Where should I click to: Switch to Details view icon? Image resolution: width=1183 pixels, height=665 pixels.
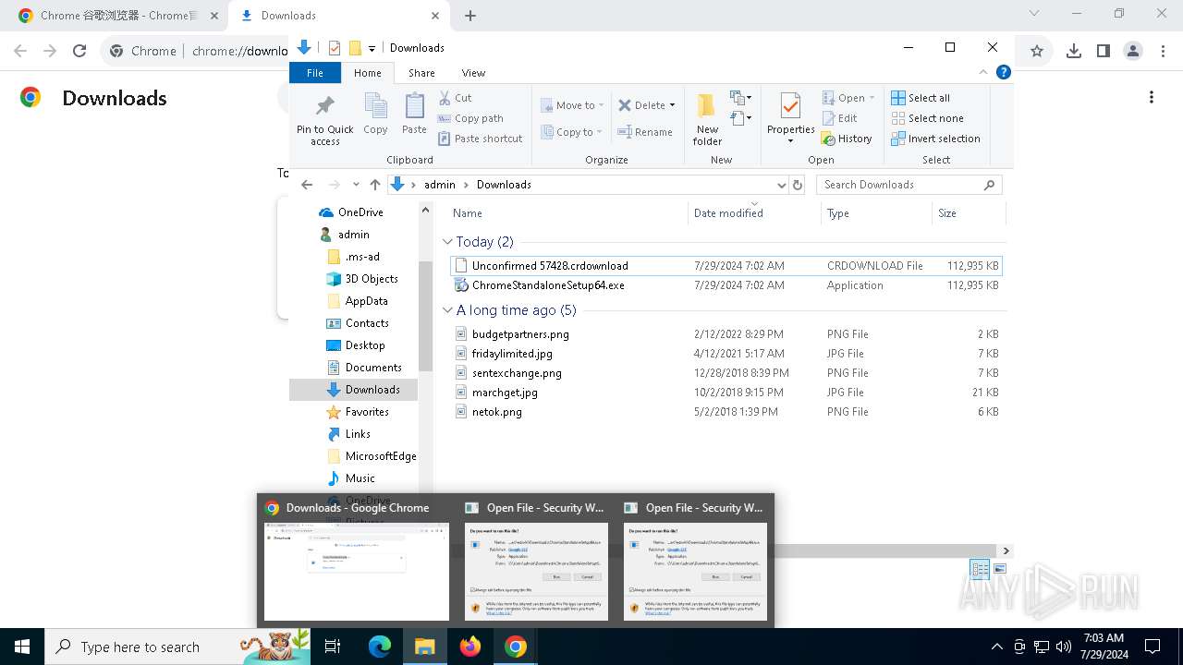click(x=979, y=570)
